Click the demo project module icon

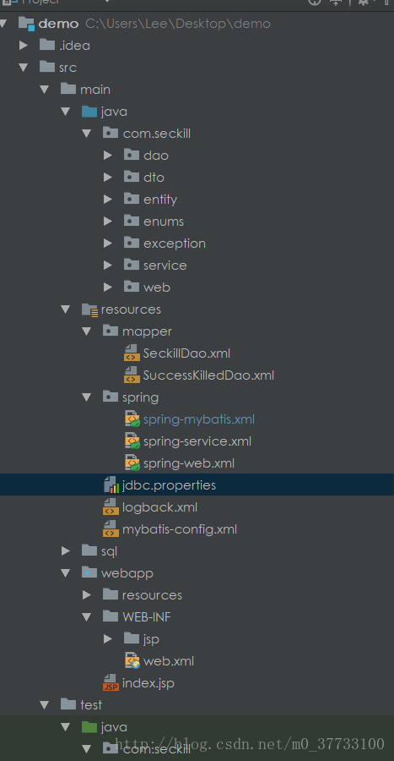click(x=27, y=24)
